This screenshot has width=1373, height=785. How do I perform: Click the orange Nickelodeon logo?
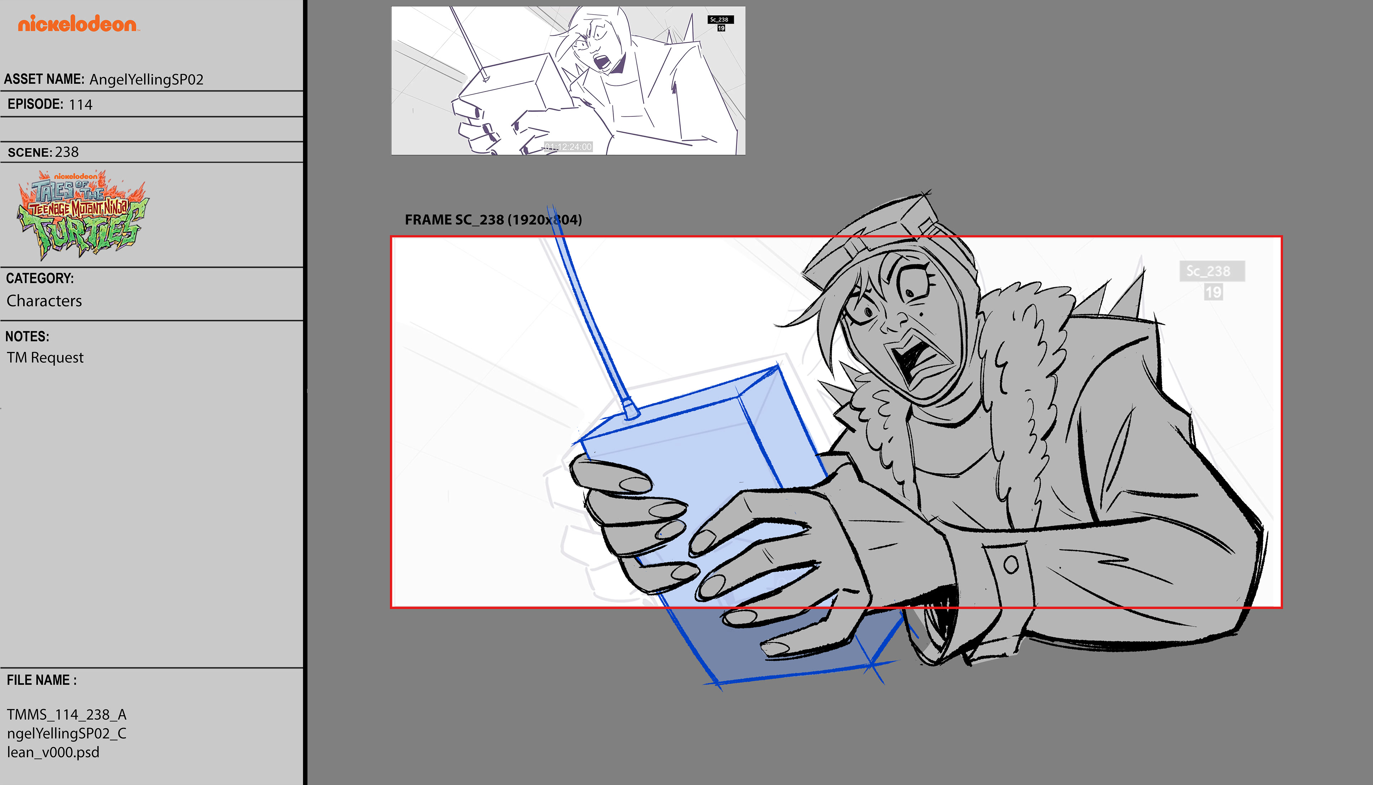[x=78, y=24]
